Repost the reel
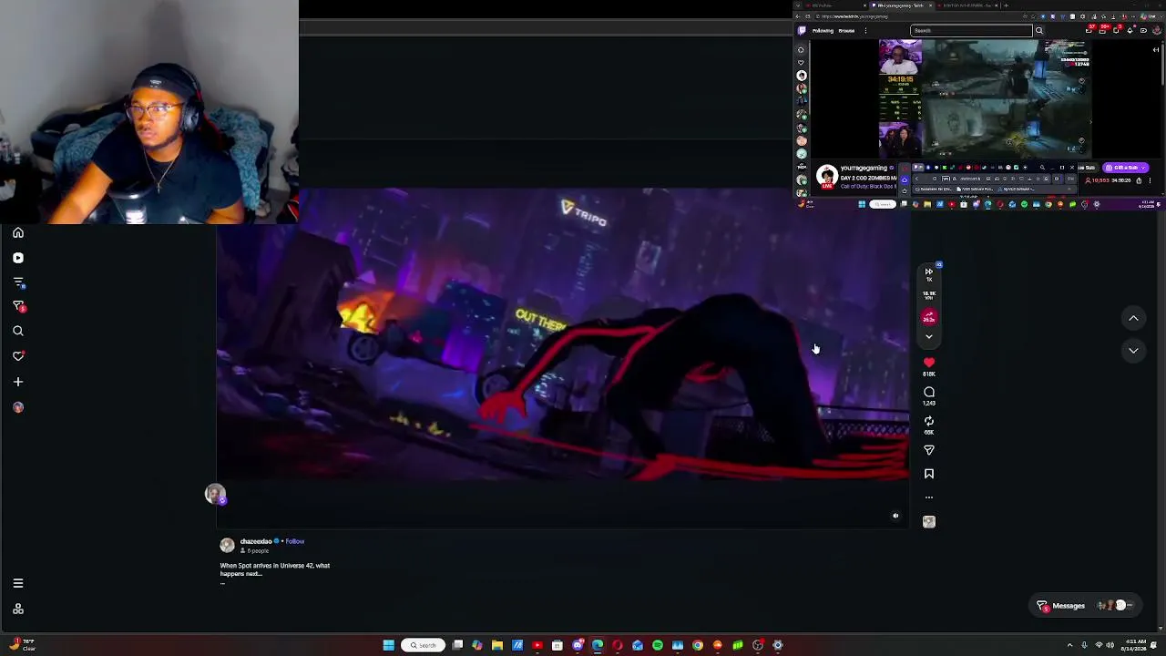Viewport: 1166px width, 656px height. coord(929,421)
